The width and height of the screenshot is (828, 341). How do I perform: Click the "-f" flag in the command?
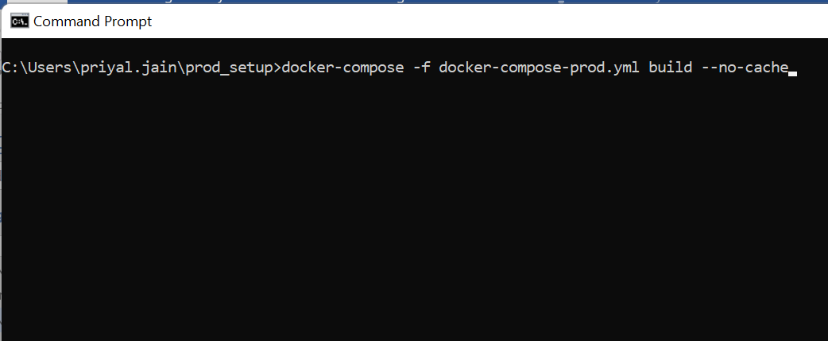(421, 68)
